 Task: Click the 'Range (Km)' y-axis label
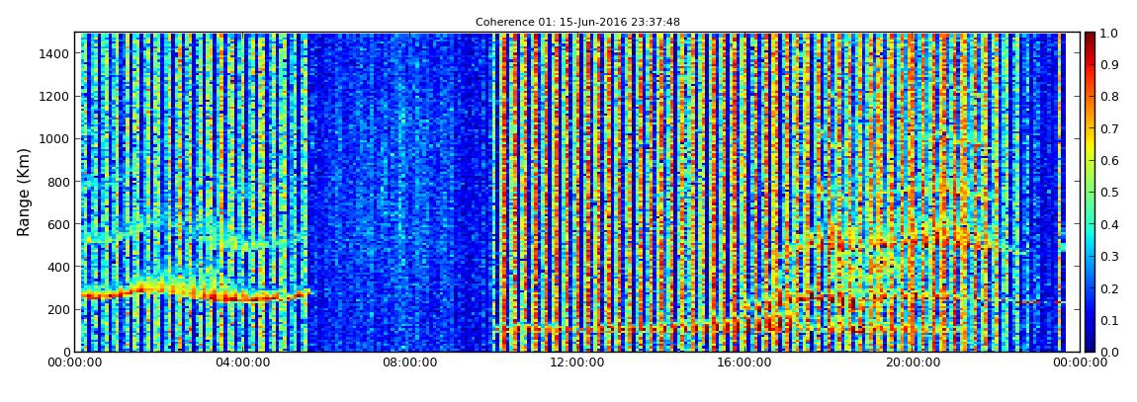click(x=23, y=192)
